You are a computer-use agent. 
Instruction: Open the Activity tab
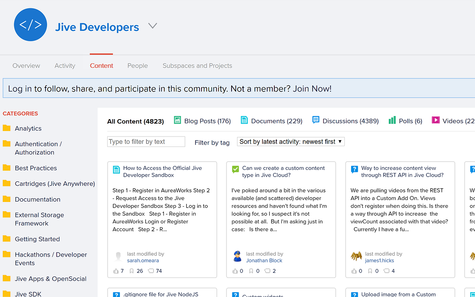[x=65, y=66]
